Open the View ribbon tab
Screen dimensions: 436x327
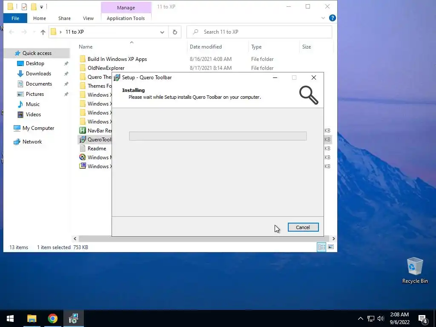click(88, 18)
